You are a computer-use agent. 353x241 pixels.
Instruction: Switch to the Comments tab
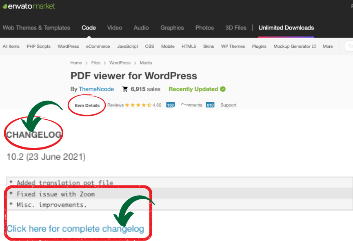pyautogui.click(x=191, y=105)
